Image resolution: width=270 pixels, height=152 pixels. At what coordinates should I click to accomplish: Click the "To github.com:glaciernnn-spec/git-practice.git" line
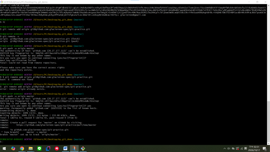pyautogui.click(x=39, y=130)
